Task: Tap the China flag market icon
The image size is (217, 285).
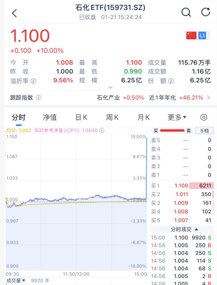Action: pyautogui.click(x=191, y=35)
